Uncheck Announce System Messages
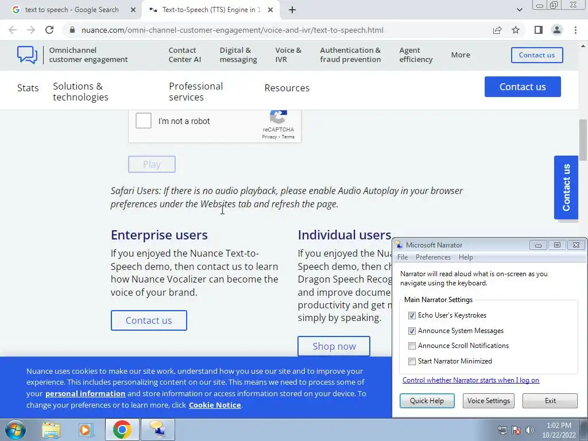This screenshot has width=588, height=441. 412,331
